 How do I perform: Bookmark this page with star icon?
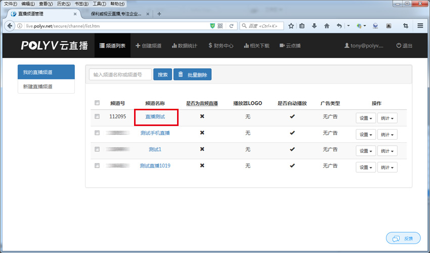pos(291,26)
